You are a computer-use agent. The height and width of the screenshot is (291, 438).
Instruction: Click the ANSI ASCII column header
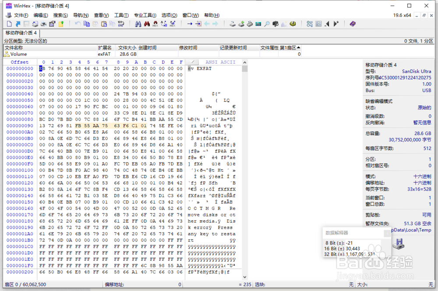[220, 62]
